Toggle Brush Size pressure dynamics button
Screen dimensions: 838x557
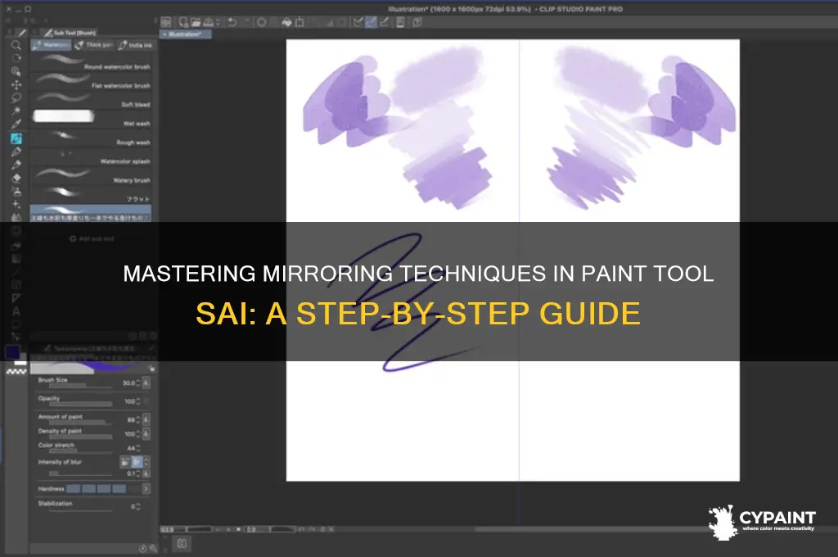point(146,383)
